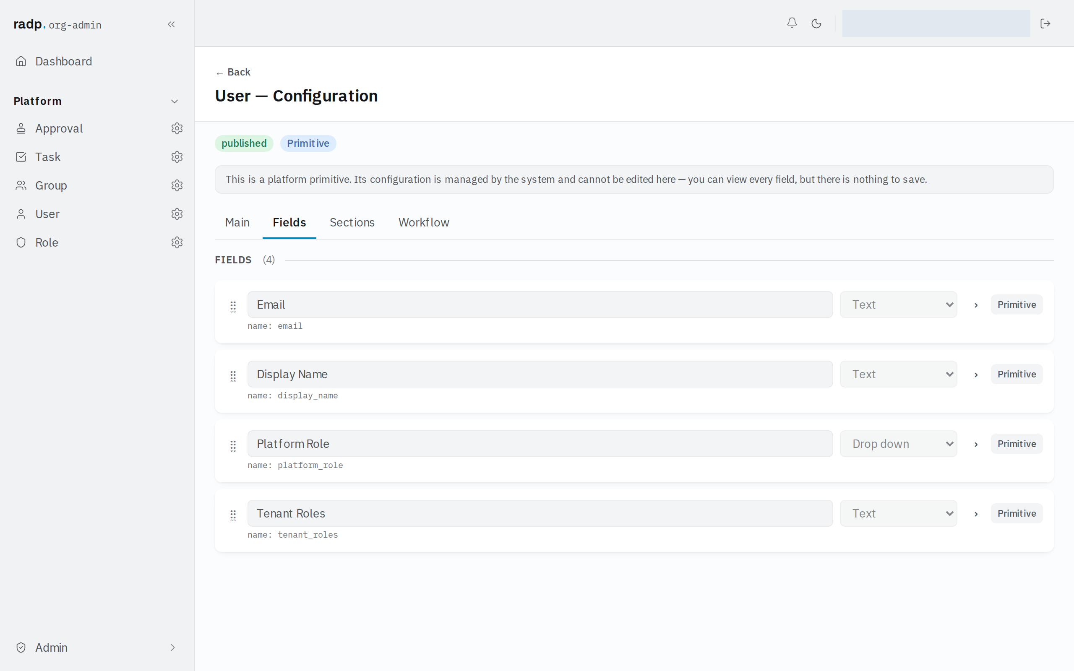Open Display Name type dropdown

[x=898, y=374]
